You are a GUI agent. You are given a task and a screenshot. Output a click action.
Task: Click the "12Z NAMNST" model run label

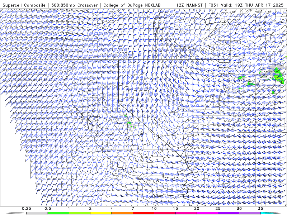coord(189,5)
